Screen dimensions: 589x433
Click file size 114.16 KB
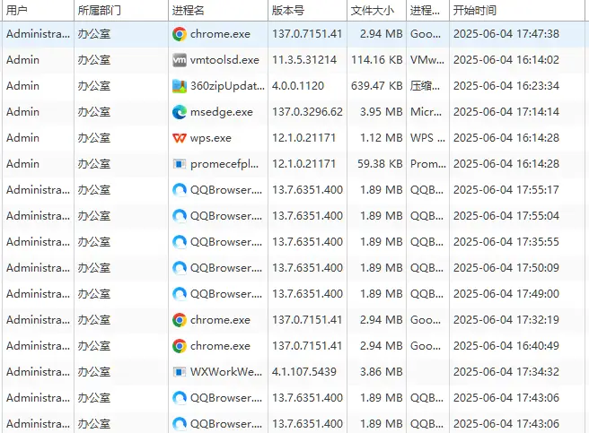pyautogui.click(x=377, y=60)
